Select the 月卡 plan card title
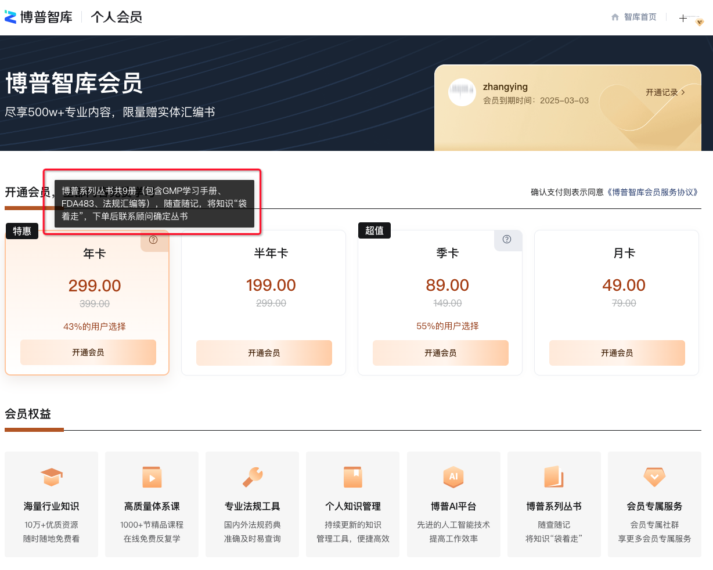The image size is (713, 570). click(624, 253)
